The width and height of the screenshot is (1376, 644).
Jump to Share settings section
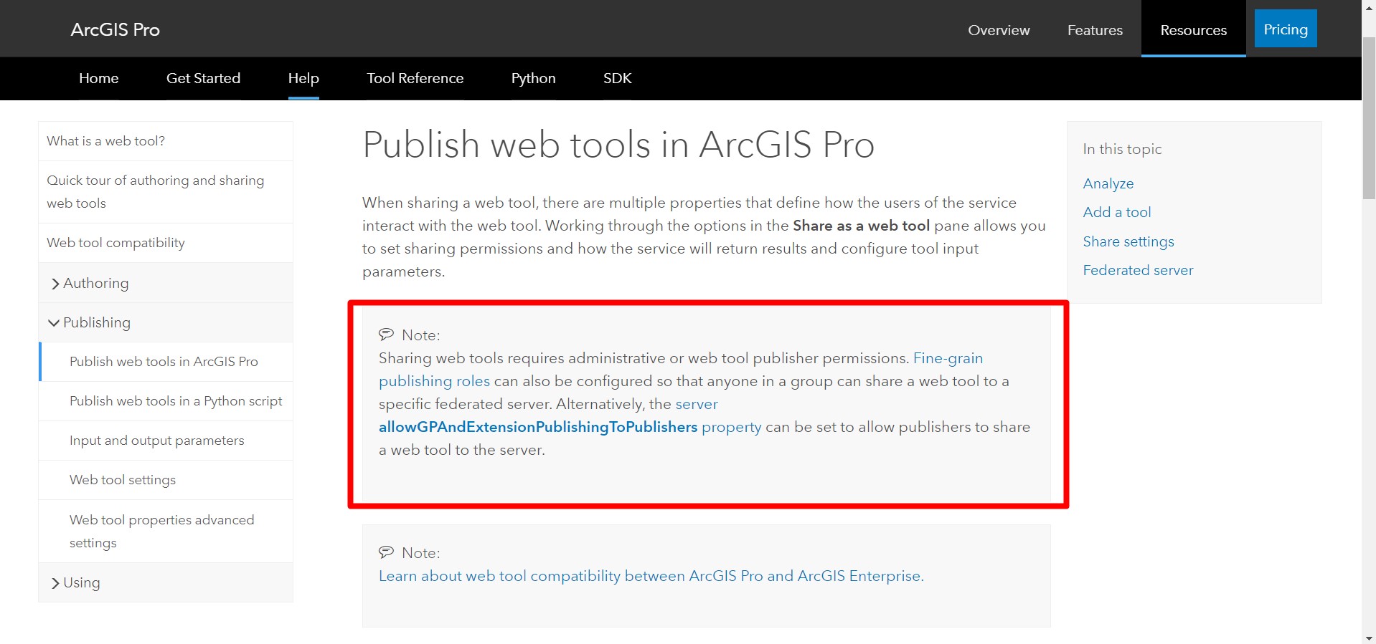[x=1128, y=241]
